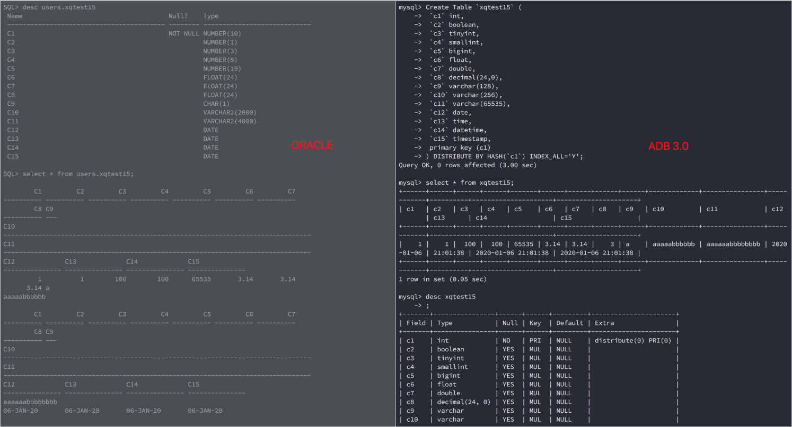Click the DATE type in the C12 row

click(210, 130)
